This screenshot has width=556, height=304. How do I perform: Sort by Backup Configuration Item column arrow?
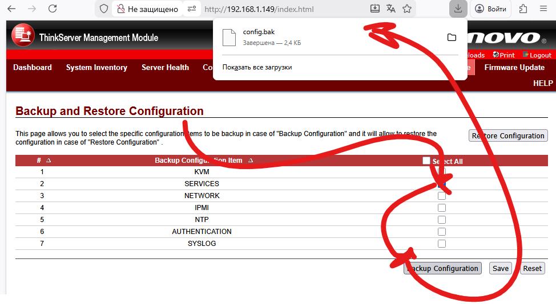(251, 161)
